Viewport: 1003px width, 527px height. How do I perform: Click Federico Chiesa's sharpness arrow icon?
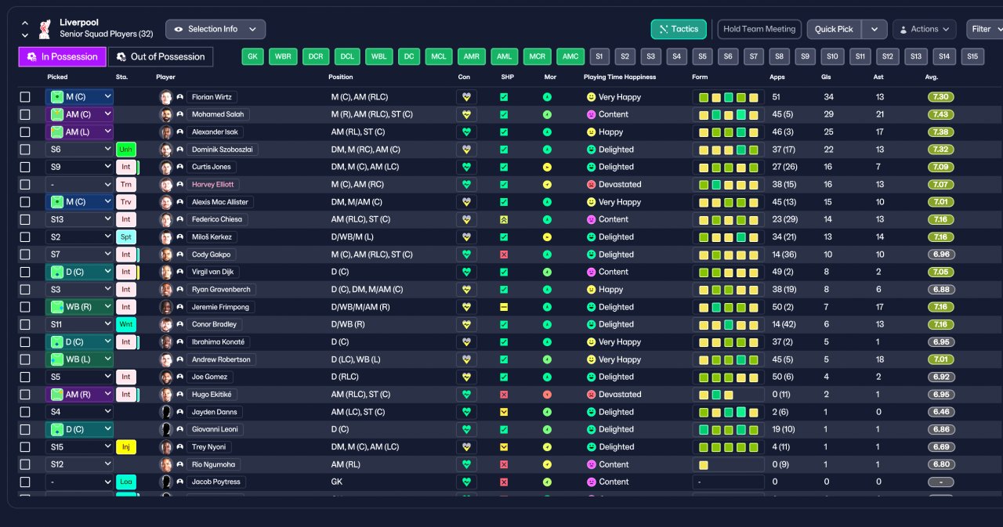coord(504,219)
